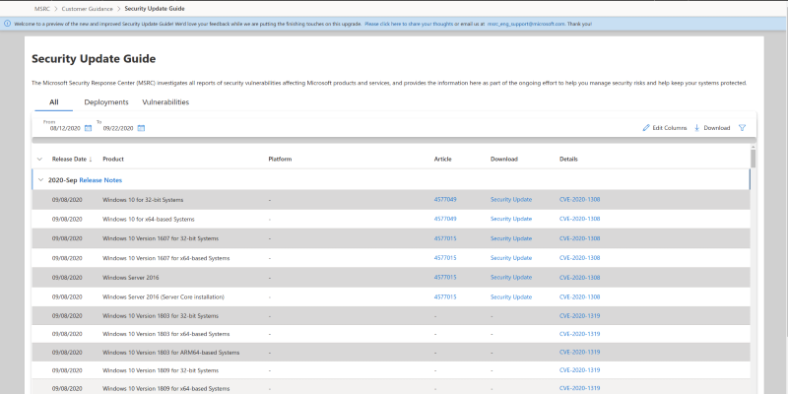The image size is (788, 394).
Task: Select 'Windows Server 2016' product cell
Action: (x=131, y=278)
